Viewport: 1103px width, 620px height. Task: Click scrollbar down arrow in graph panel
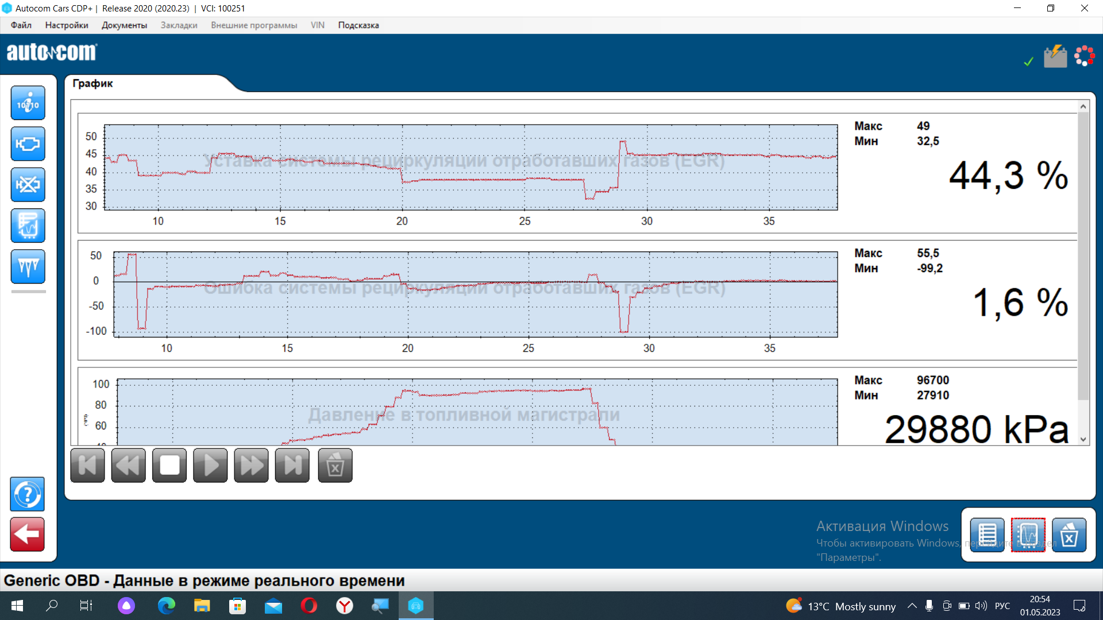[1083, 440]
